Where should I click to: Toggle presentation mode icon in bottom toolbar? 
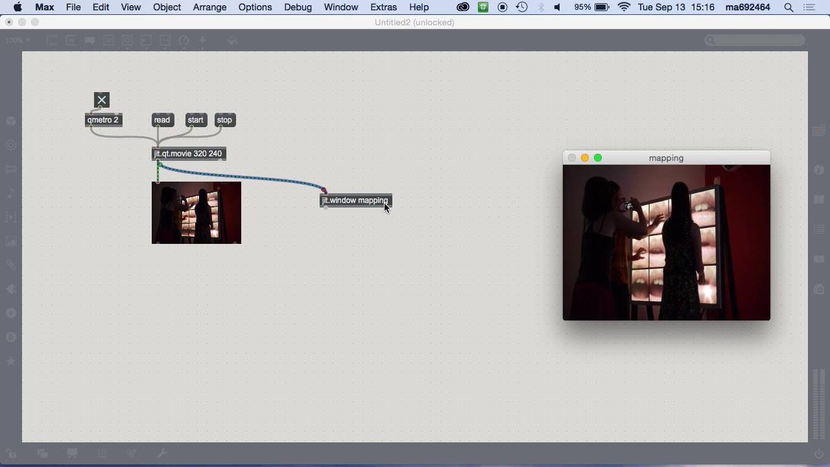coord(72,453)
